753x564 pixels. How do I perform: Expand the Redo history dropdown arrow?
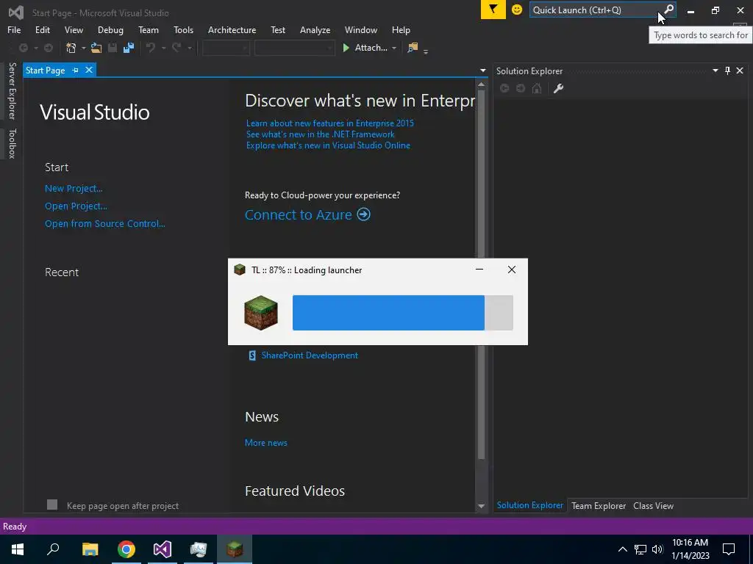pyautogui.click(x=189, y=48)
